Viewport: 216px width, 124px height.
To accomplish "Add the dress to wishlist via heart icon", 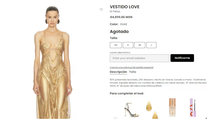I will pos(101,10).
